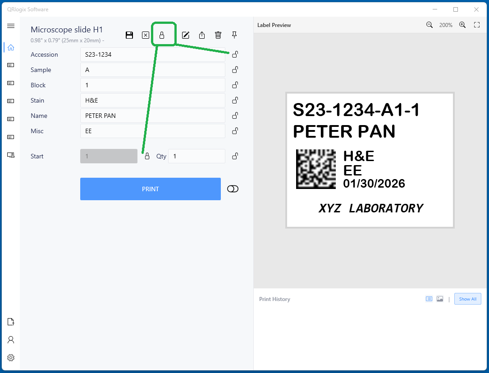
Task: Zoom out the label preview
Action: pos(430,25)
